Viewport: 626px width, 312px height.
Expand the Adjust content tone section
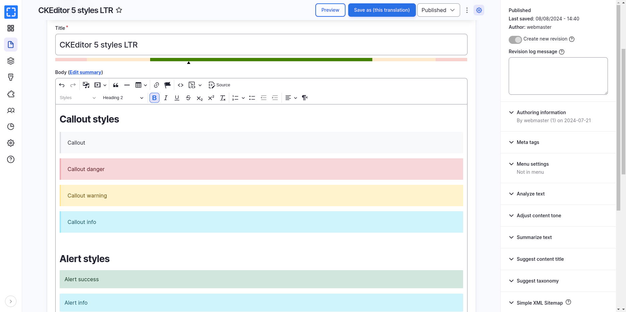click(x=558, y=216)
